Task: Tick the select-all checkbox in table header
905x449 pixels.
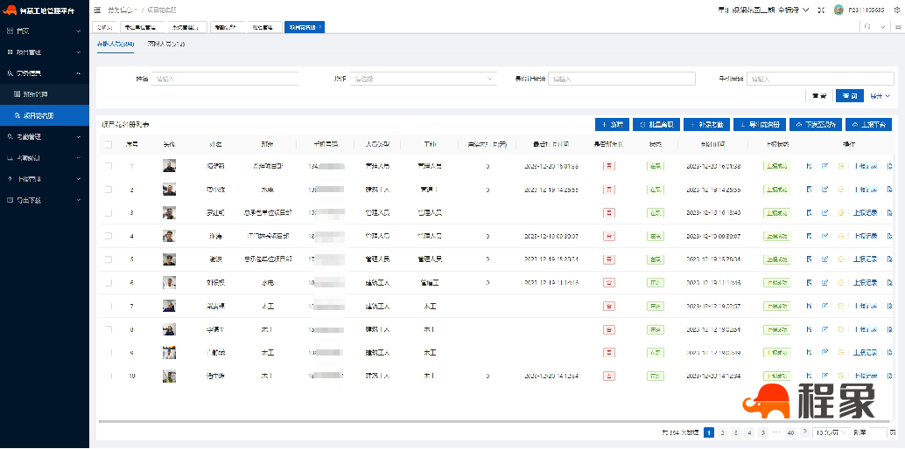Action: coord(108,144)
